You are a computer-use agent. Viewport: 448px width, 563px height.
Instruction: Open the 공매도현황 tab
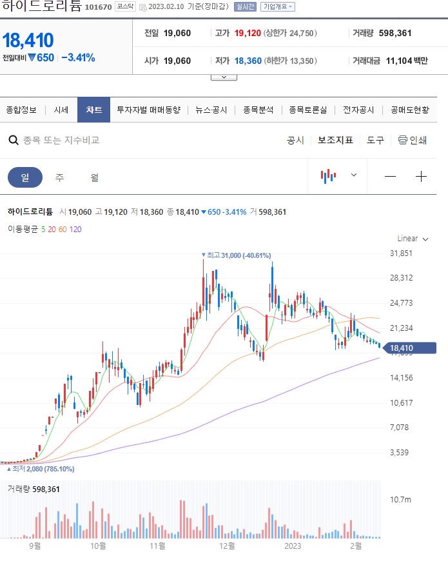(x=410, y=110)
